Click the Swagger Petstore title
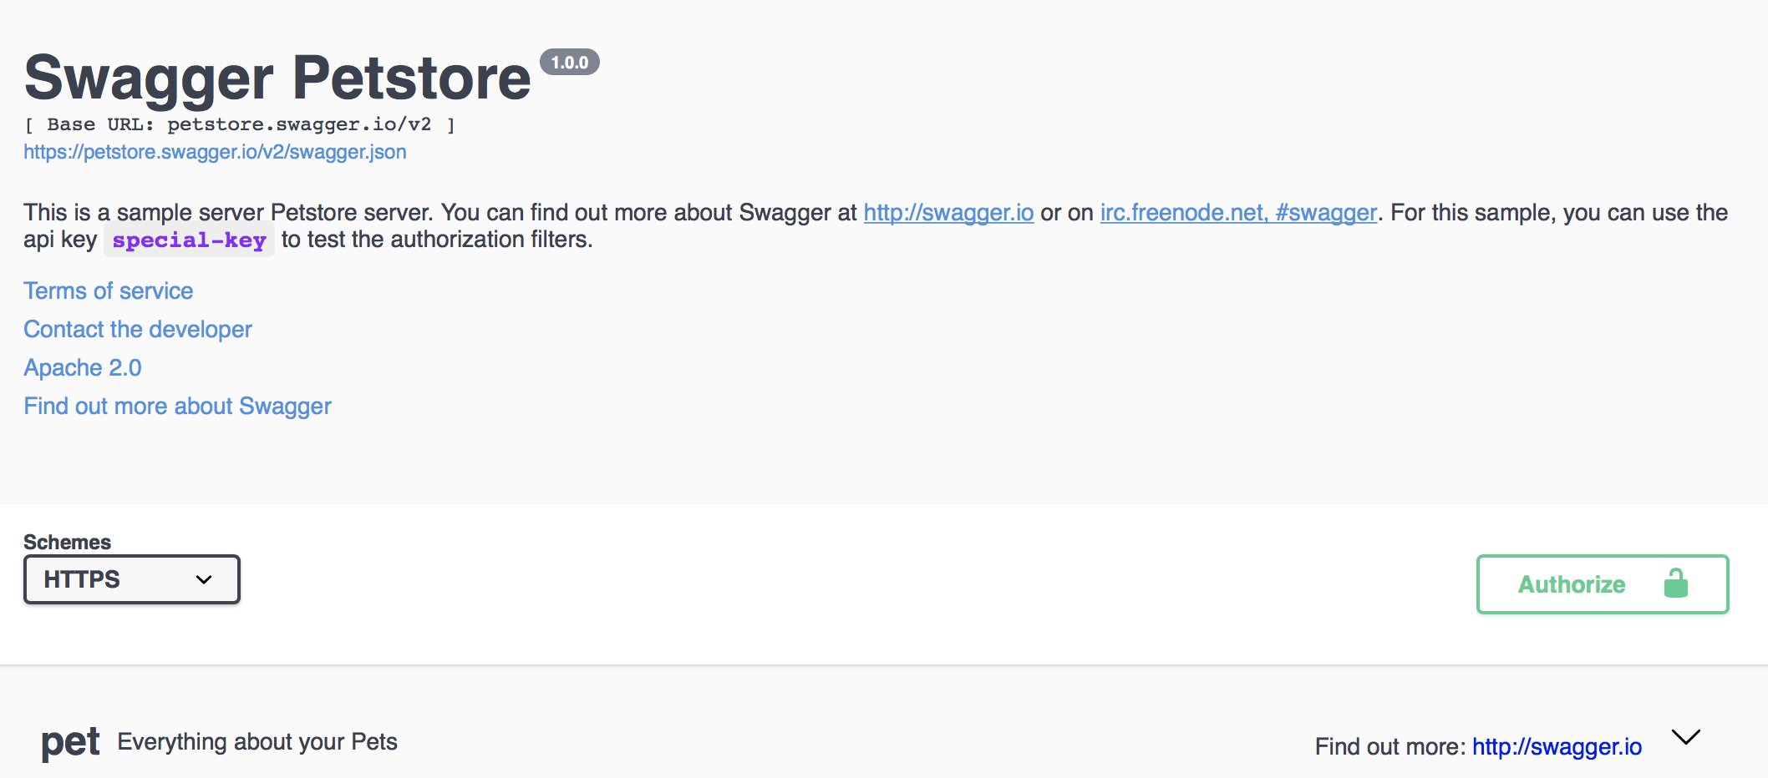1768x778 pixels. pyautogui.click(x=277, y=78)
